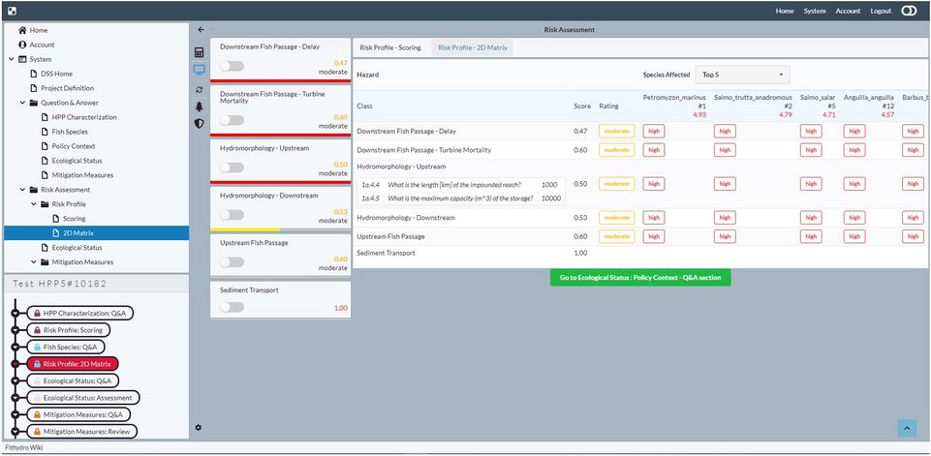Toggle the Downstream Fish Passage - Delay switch
This screenshot has height=456, width=931.
pyautogui.click(x=232, y=66)
